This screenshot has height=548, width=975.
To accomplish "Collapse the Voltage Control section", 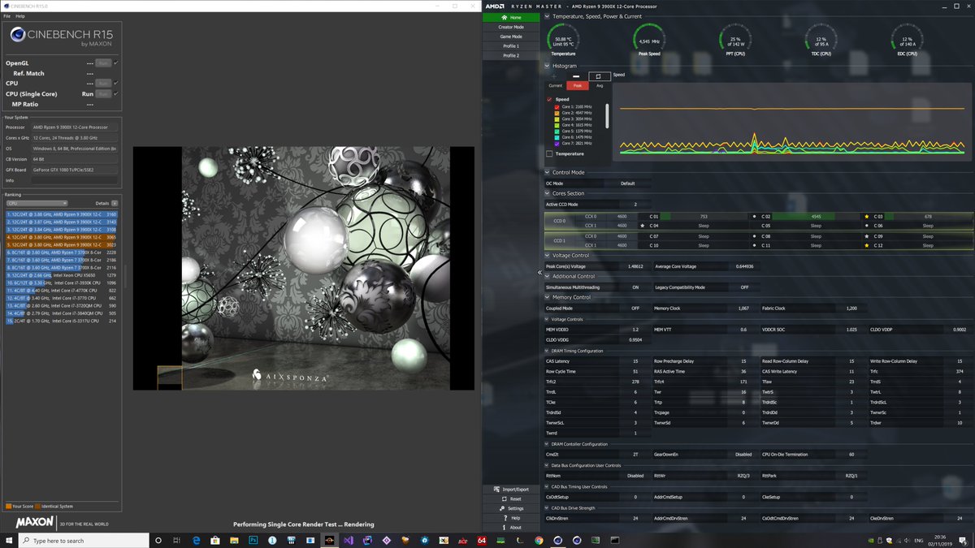I will click(x=548, y=255).
